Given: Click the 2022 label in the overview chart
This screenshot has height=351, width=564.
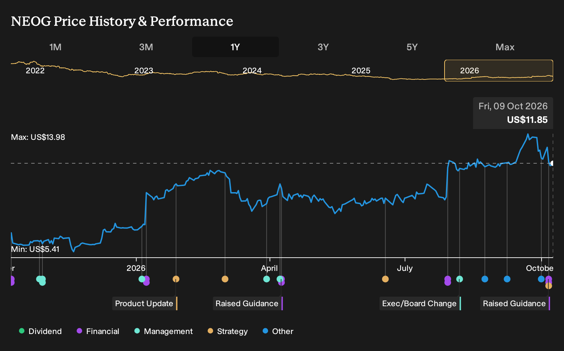Looking at the screenshot, I should (35, 71).
